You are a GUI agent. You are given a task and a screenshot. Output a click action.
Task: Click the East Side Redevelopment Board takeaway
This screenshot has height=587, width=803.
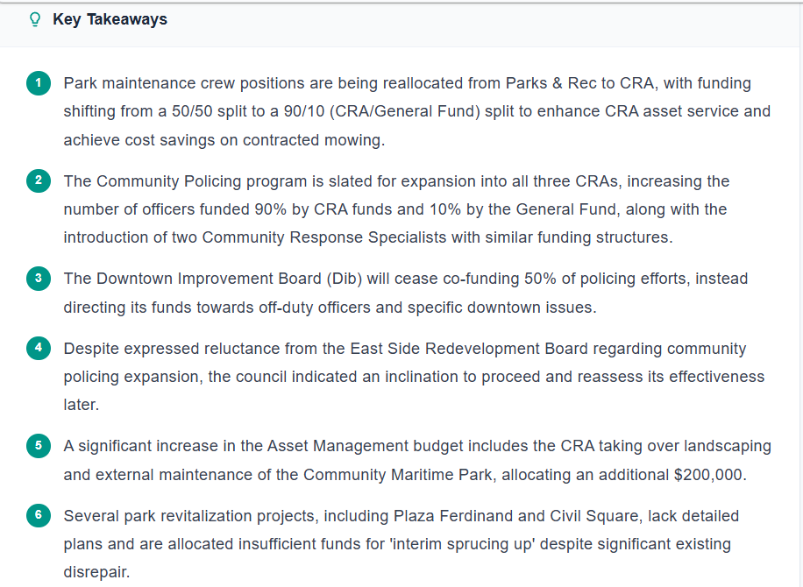[x=414, y=376]
